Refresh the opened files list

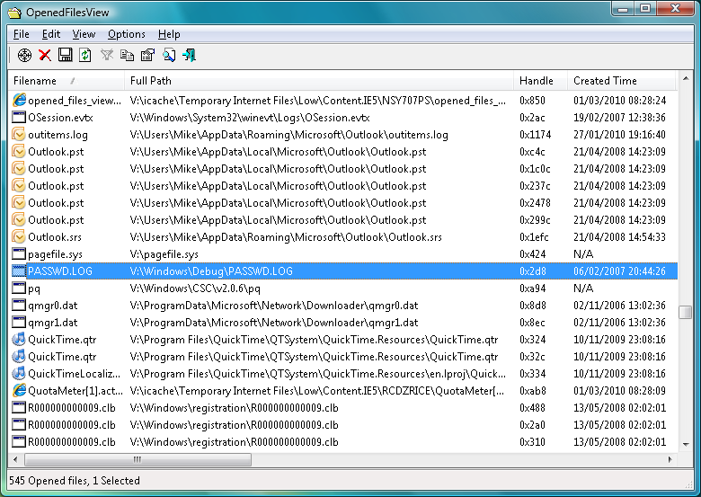84,56
